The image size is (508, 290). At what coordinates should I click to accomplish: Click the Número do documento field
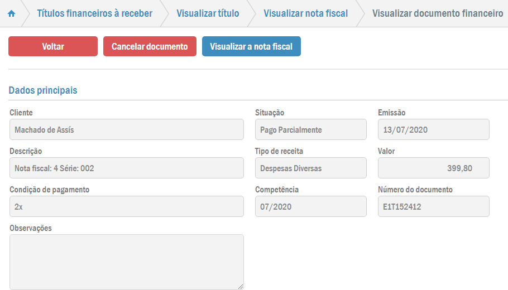[x=433, y=206]
